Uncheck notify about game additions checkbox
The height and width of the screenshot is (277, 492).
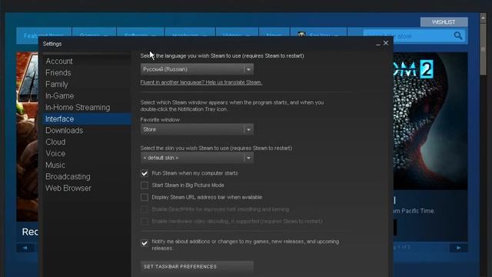pyautogui.click(x=145, y=243)
